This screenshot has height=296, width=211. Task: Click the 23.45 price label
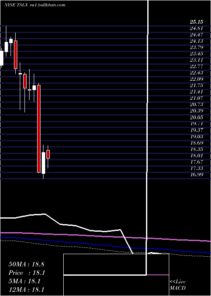pos(196,54)
